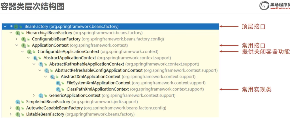
Task: Expand the AutowireCapableBeanFactory node
Action: pyautogui.click(x=11, y=108)
